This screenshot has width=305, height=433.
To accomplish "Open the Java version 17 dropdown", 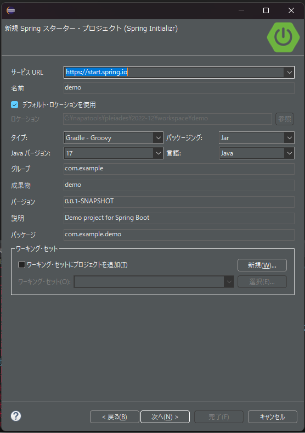I will pyautogui.click(x=114, y=153).
